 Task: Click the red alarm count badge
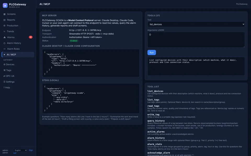(31, 37)
